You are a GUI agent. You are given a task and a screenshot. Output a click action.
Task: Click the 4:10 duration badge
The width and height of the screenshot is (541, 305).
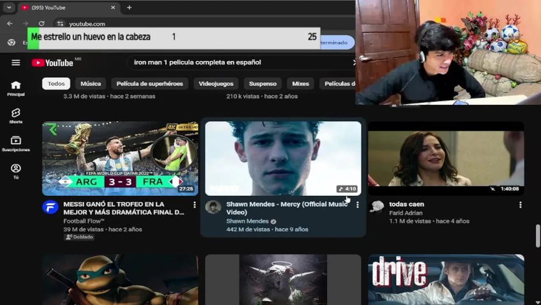tap(347, 189)
